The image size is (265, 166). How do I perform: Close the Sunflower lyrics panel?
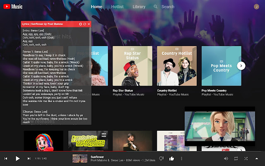tap(89, 24)
